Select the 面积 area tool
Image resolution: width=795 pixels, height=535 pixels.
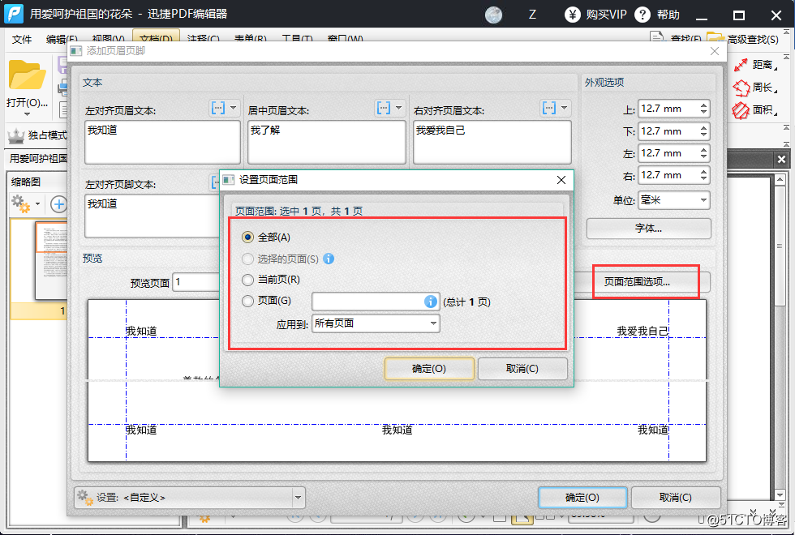point(755,110)
